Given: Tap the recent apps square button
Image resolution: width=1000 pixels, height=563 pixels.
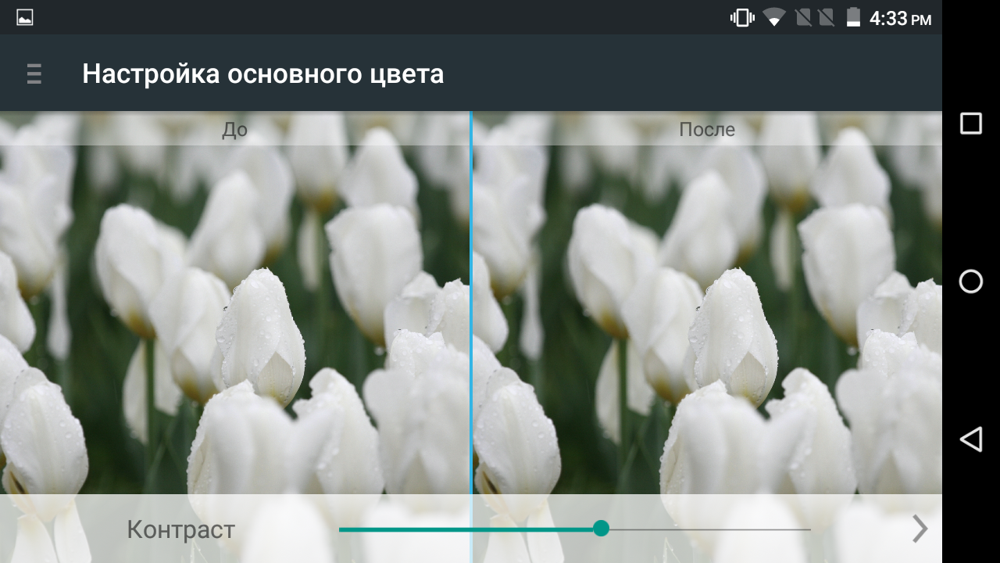Looking at the screenshot, I should (x=970, y=124).
